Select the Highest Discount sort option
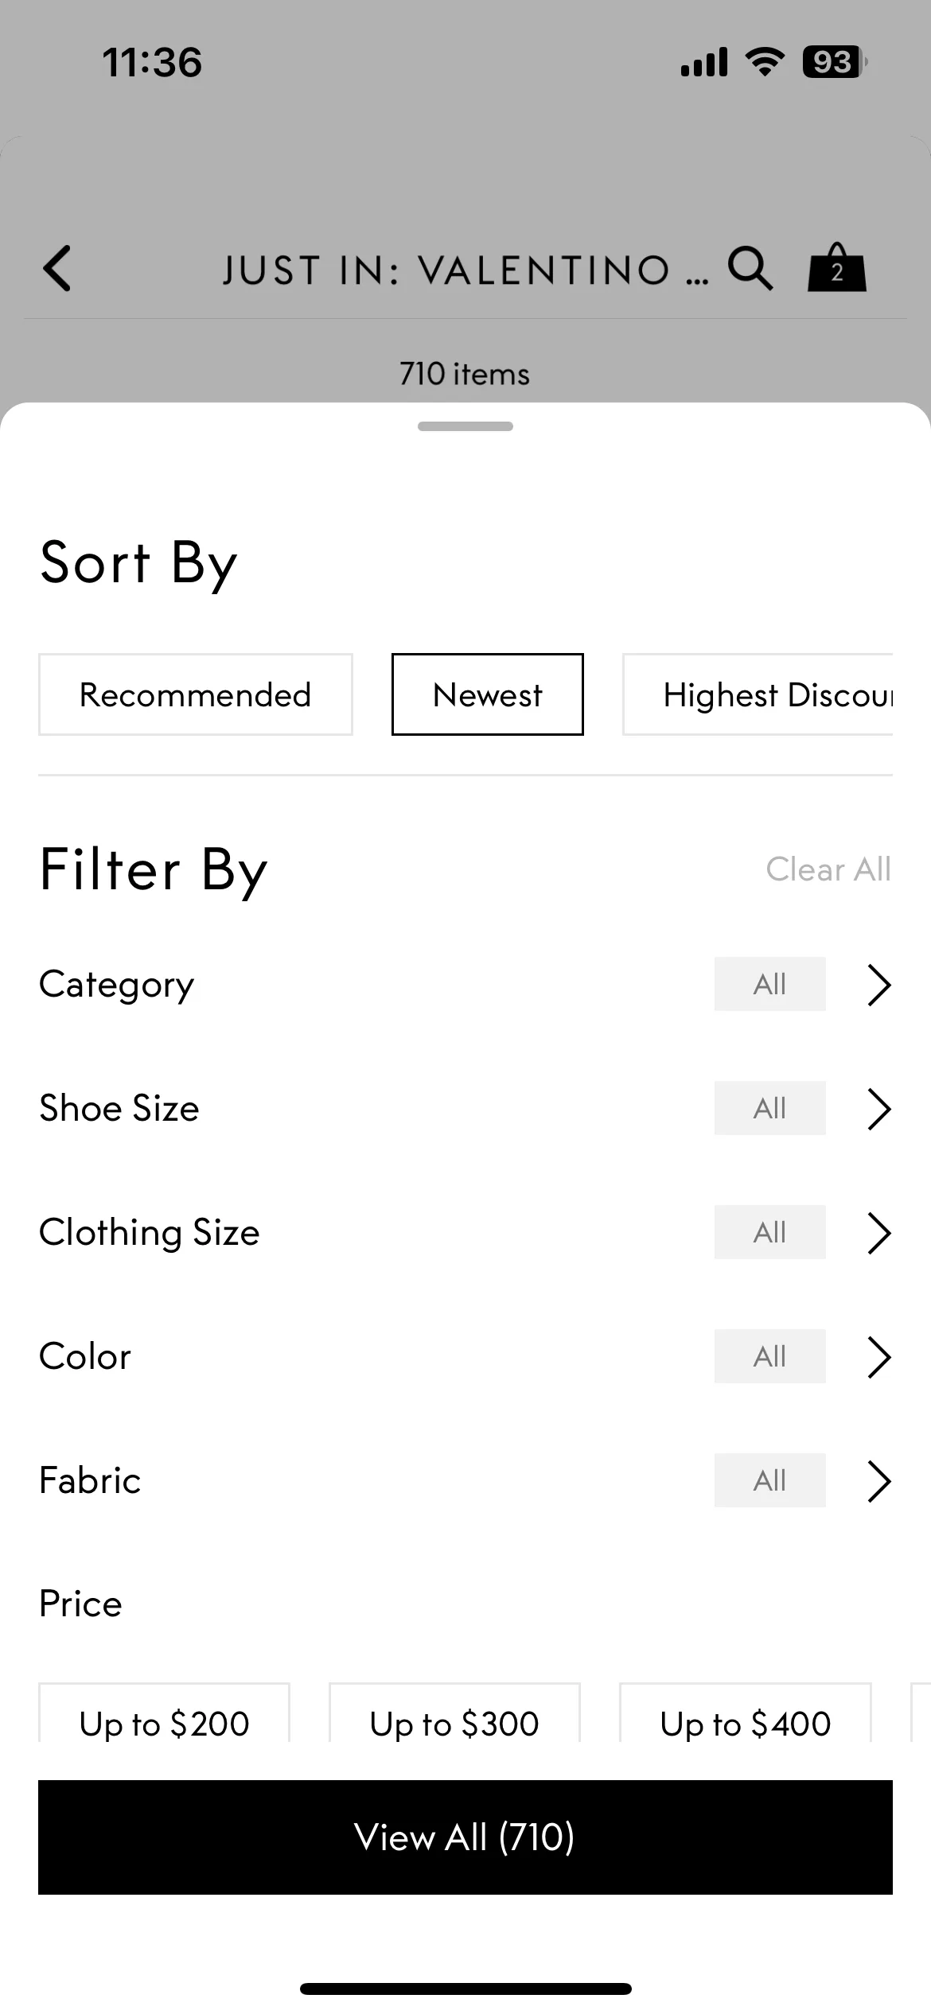Viewport: 931px width, 2014px height. 758,694
